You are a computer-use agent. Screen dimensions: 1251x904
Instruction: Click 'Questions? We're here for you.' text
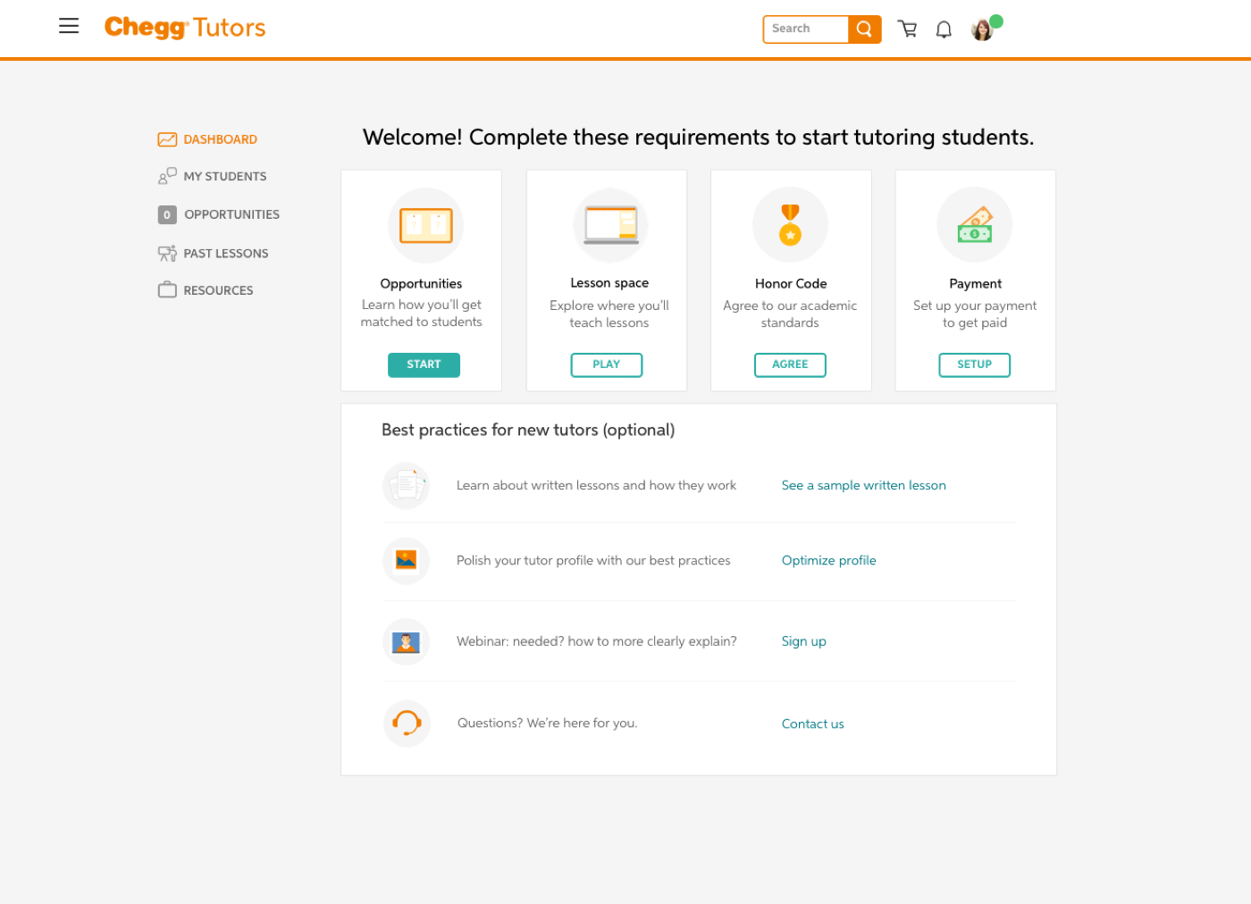point(548,723)
